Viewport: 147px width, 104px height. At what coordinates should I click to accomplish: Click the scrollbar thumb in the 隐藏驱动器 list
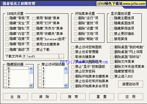click(x=31, y=72)
